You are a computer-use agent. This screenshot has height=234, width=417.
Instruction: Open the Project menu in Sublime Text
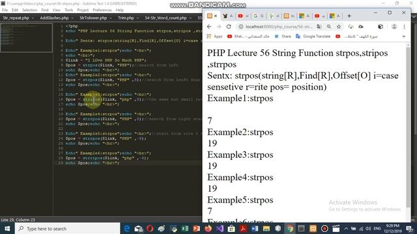coord(83,10)
